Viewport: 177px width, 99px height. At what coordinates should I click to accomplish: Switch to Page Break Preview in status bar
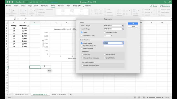coord(144,97)
